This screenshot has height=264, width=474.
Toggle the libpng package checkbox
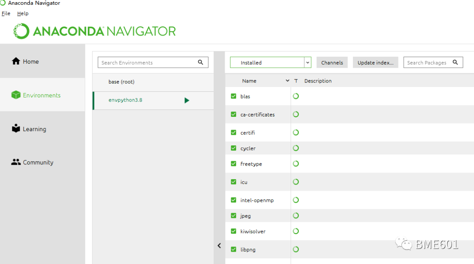tap(233, 249)
